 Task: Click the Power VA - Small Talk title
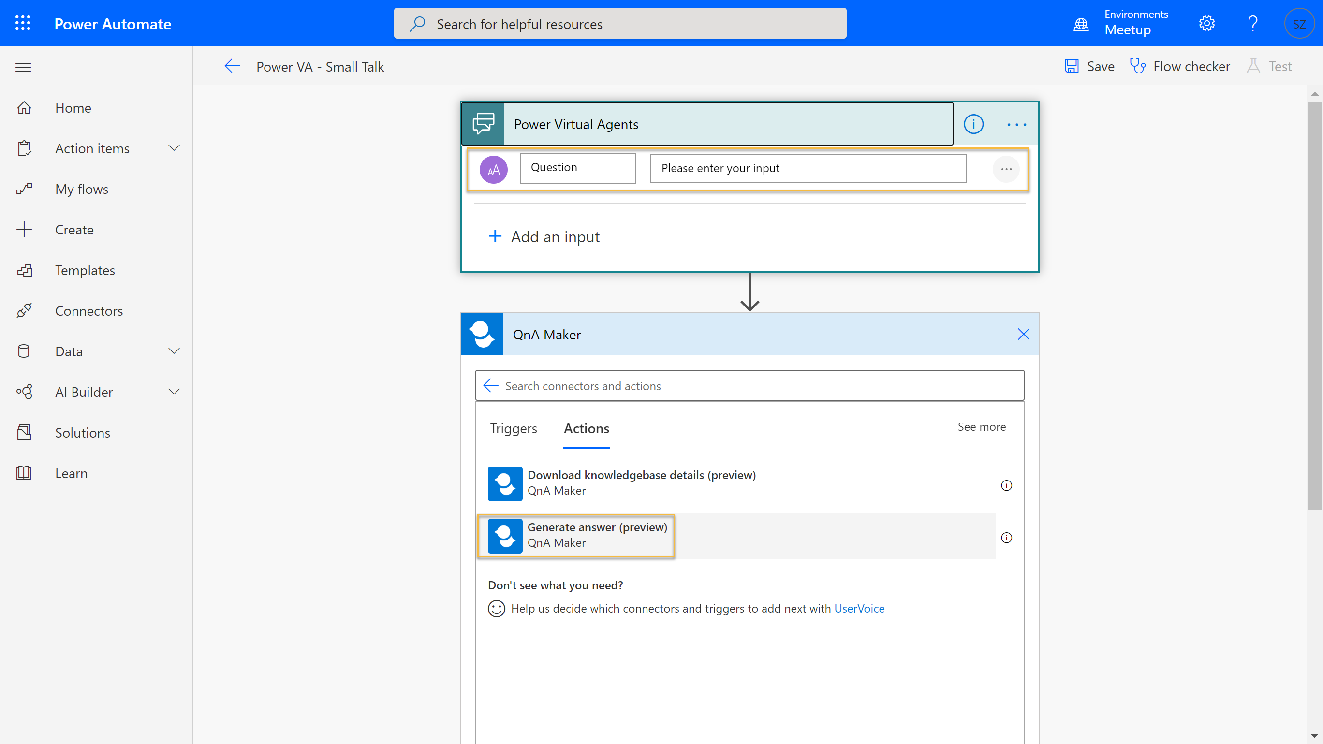(x=320, y=67)
